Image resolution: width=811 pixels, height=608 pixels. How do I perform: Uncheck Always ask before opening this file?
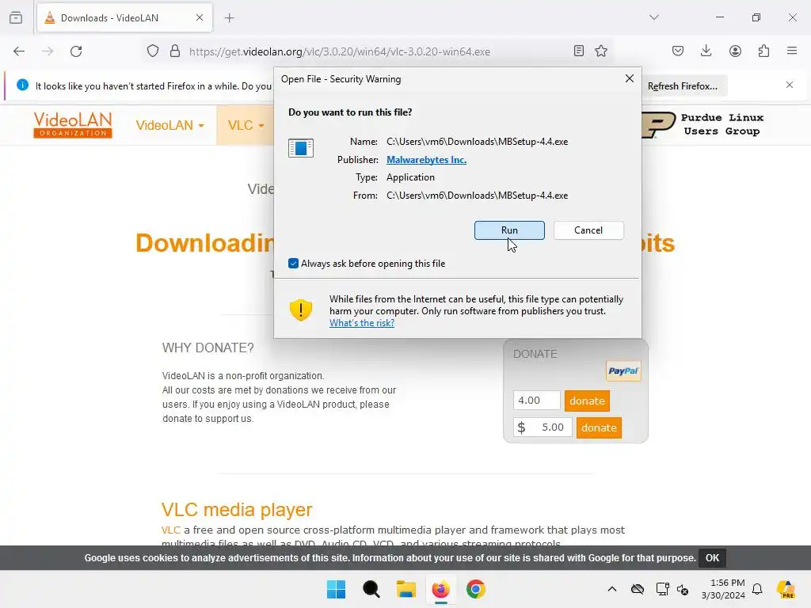pos(293,263)
